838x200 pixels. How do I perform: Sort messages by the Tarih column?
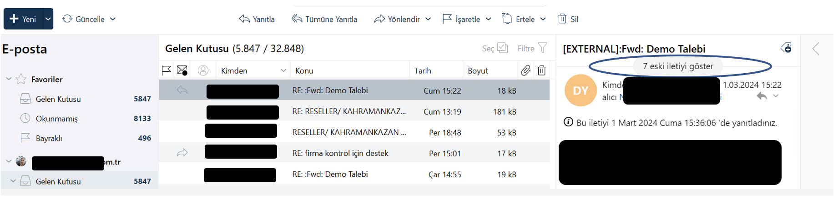tap(423, 70)
